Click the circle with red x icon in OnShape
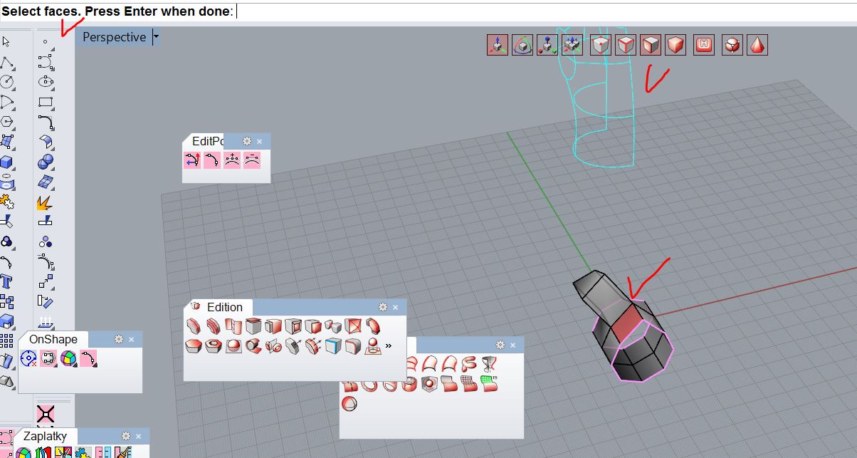The image size is (857, 458). point(29,358)
